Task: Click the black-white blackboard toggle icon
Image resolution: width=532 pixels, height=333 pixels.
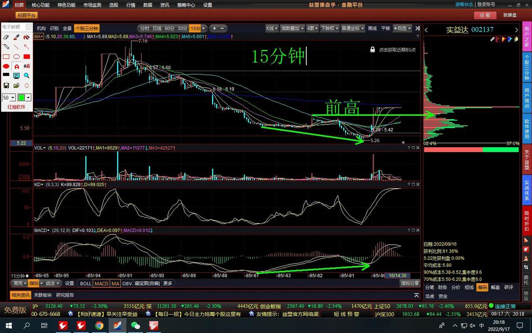Action: tap(6, 75)
